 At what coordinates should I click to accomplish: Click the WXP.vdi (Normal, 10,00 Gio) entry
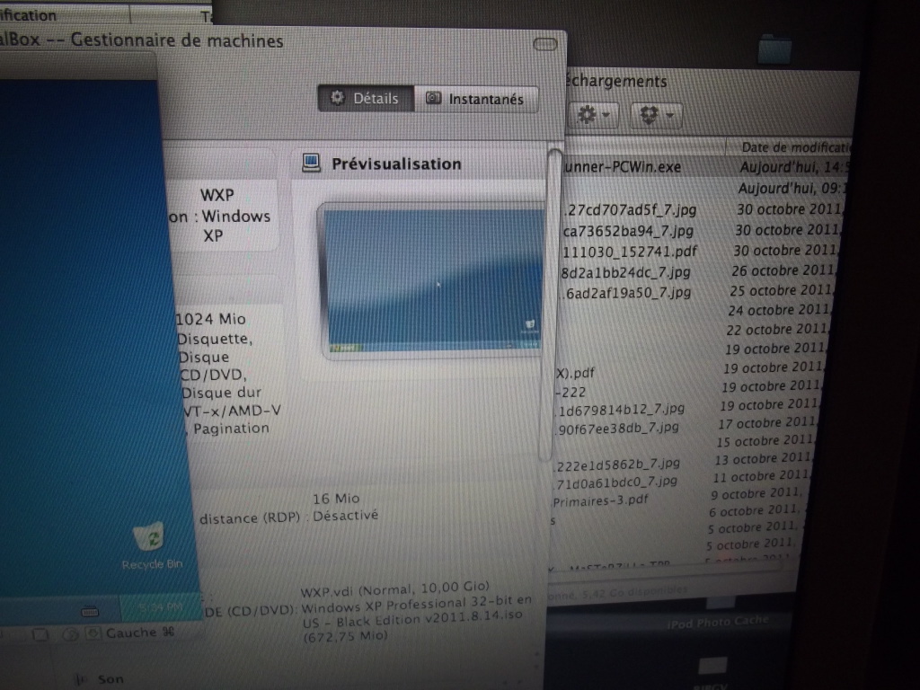click(x=395, y=588)
